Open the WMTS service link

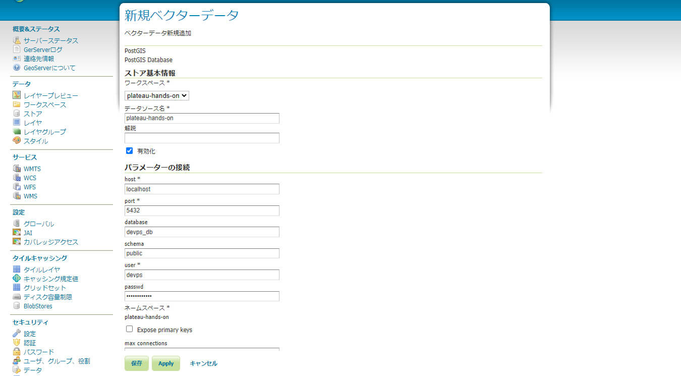pos(32,169)
